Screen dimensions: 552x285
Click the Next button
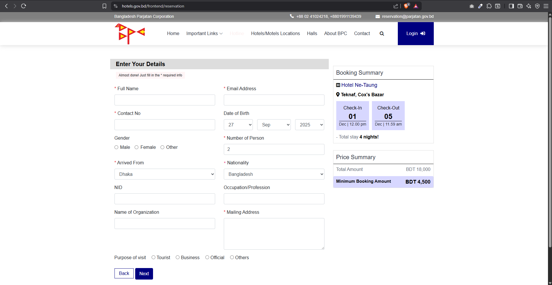click(144, 274)
